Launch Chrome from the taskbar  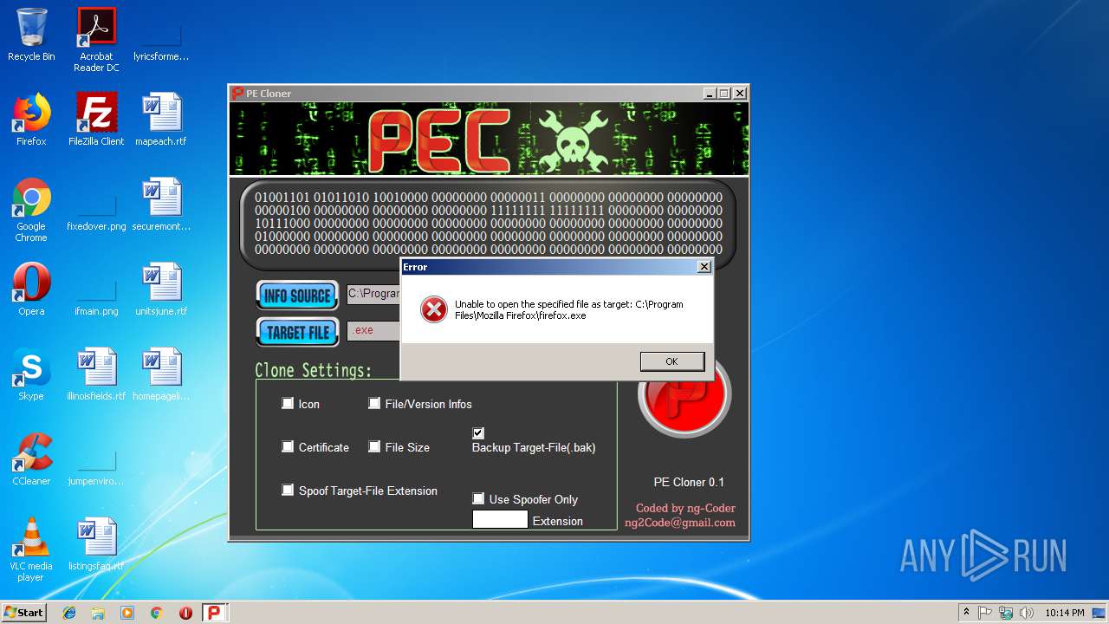point(156,613)
